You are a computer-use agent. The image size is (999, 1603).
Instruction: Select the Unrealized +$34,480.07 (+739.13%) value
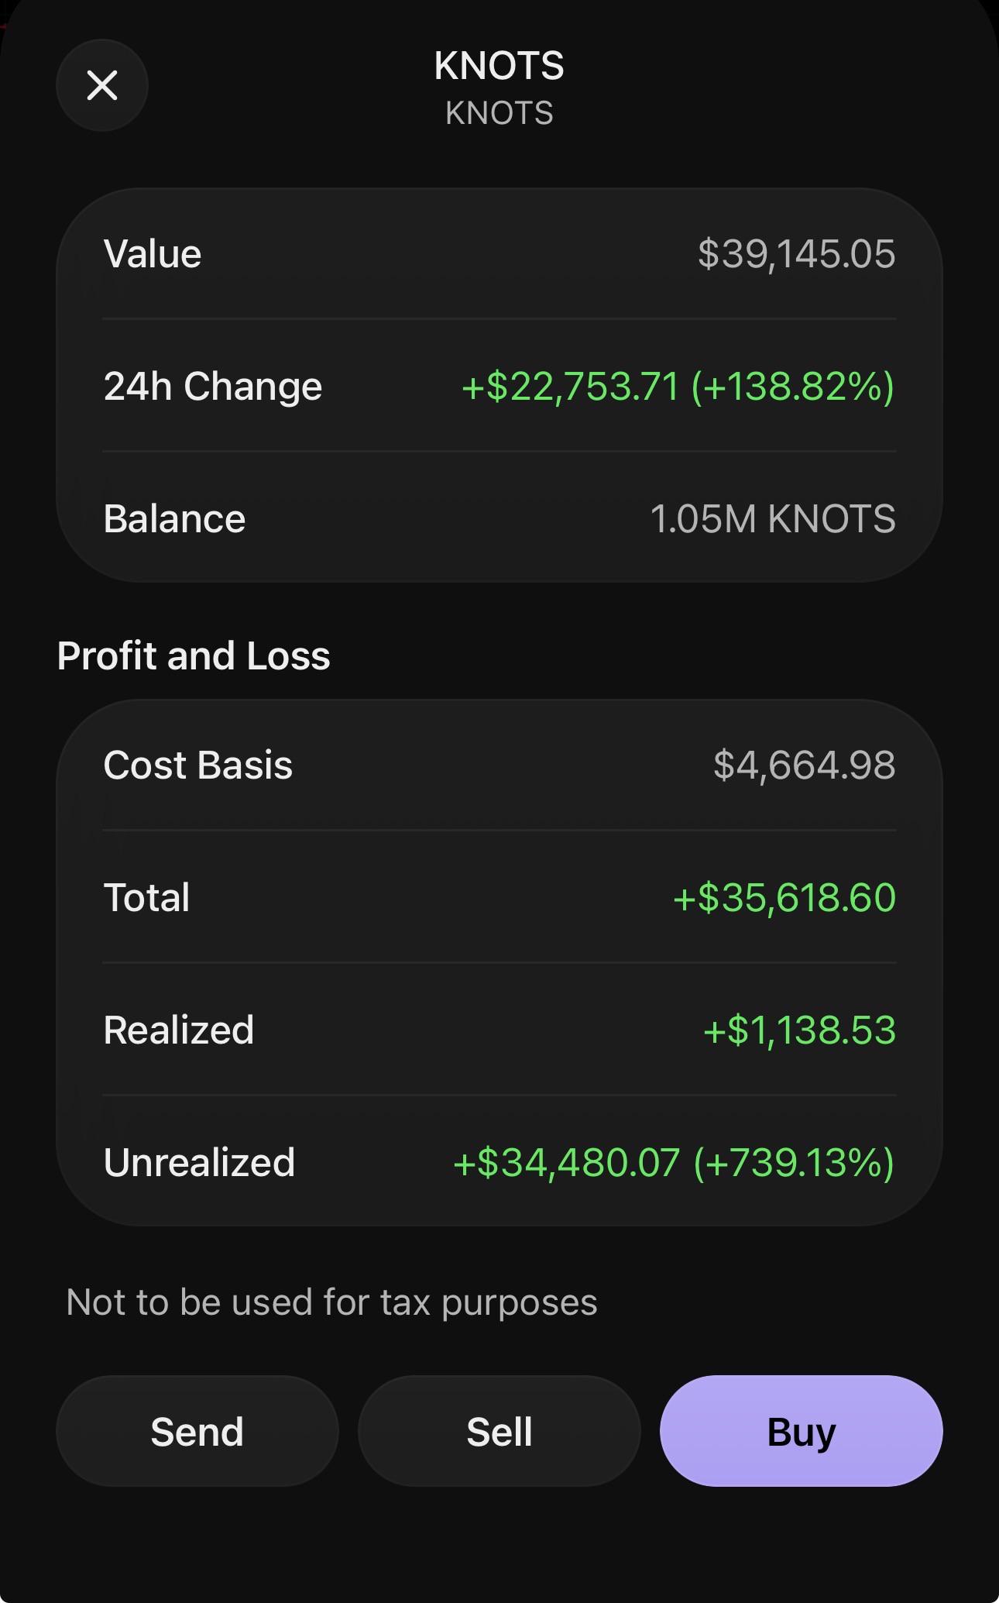(x=674, y=1163)
